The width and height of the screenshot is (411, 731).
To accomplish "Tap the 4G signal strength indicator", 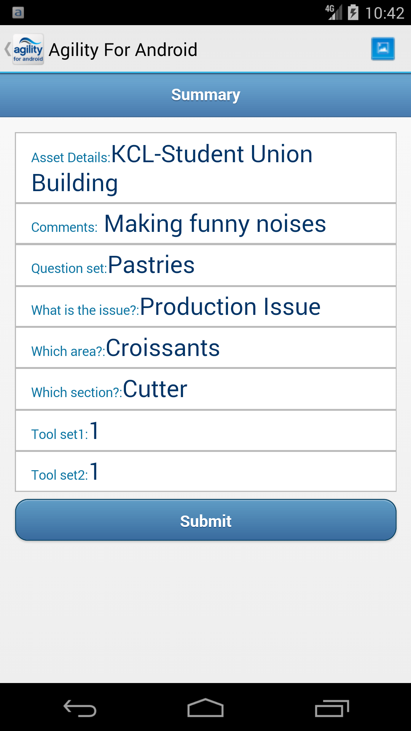I will coord(334,13).
